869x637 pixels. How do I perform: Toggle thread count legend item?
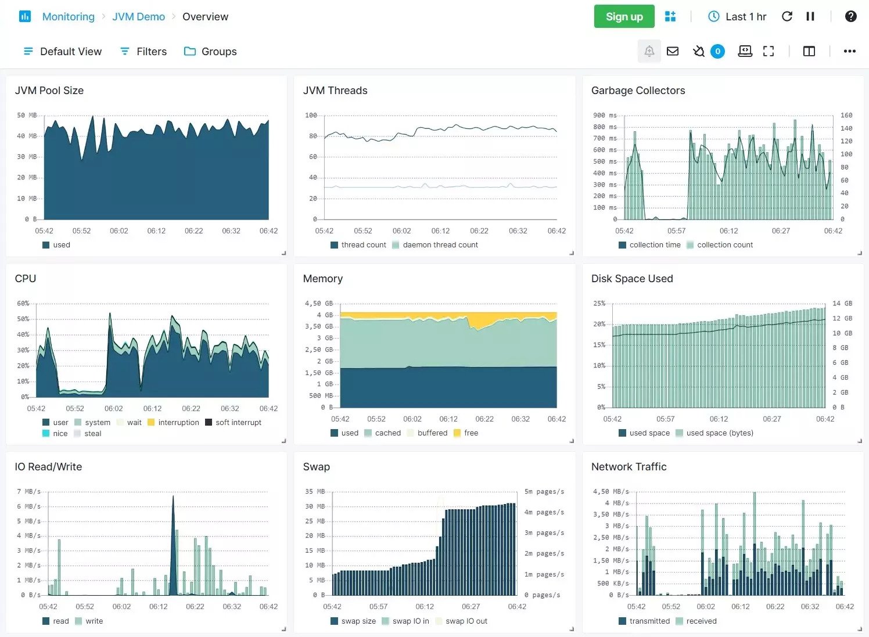tap(358, 245)
